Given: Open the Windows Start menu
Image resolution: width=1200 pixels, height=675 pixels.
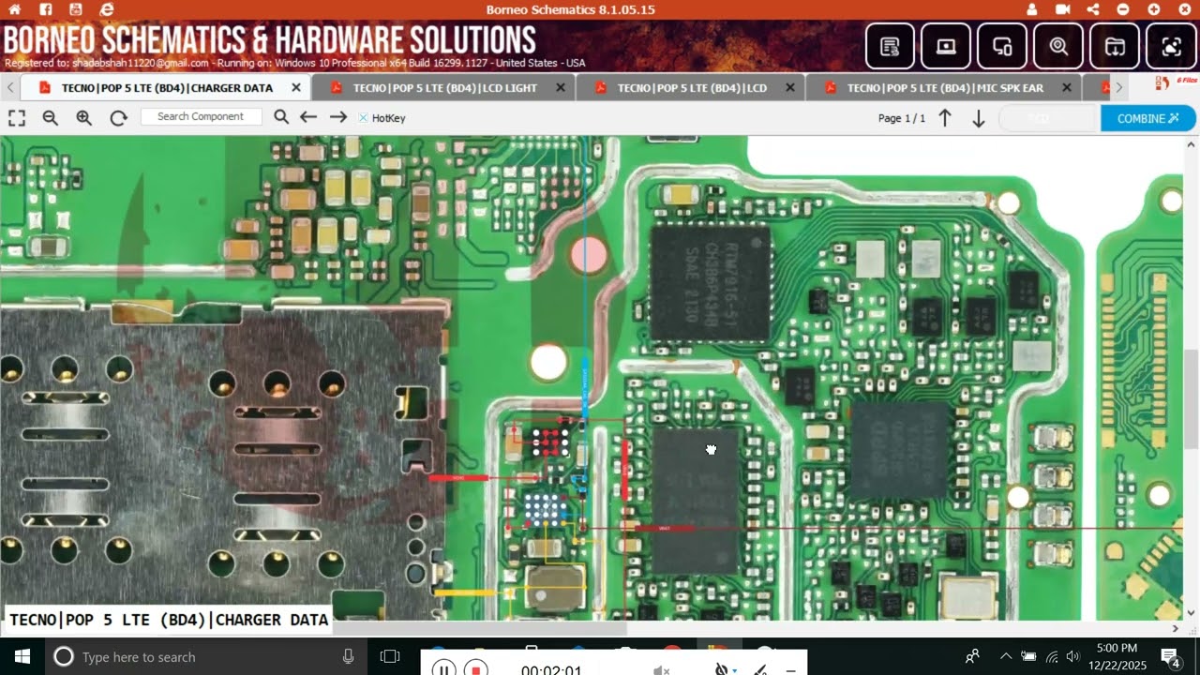Looking at the screenshot, I should click(22, 656).
